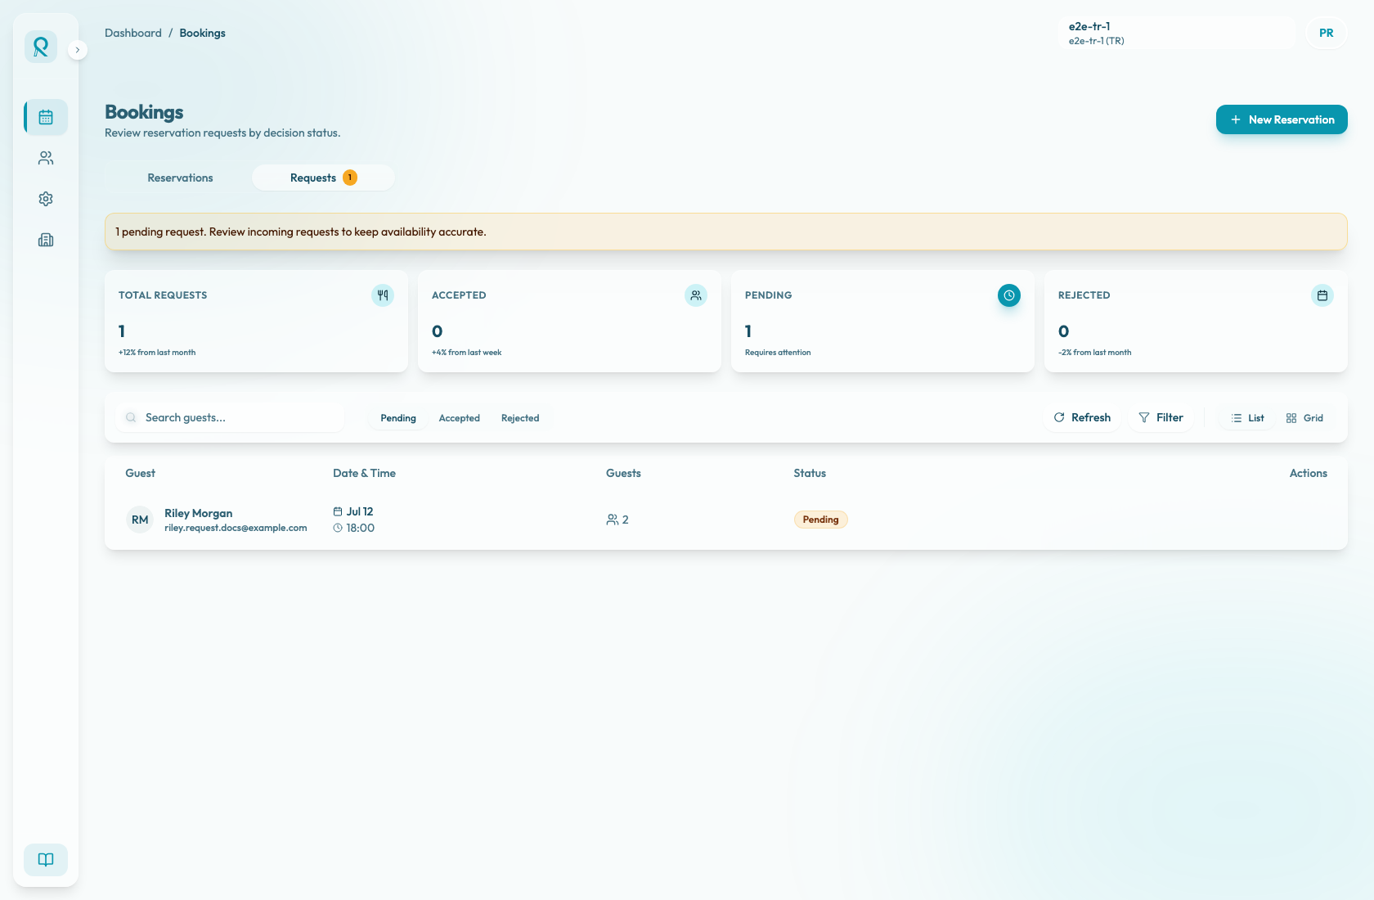Open the guests people sidebar icon
This screenshot has height=900, width=1374.
point(46,158)
